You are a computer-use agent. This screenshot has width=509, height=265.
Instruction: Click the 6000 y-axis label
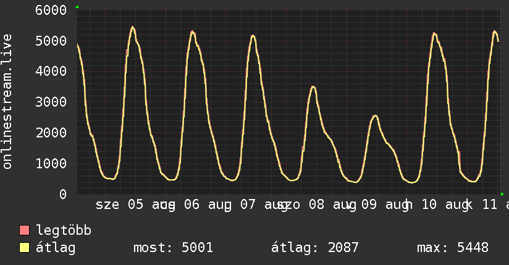[x=51, y=10]
